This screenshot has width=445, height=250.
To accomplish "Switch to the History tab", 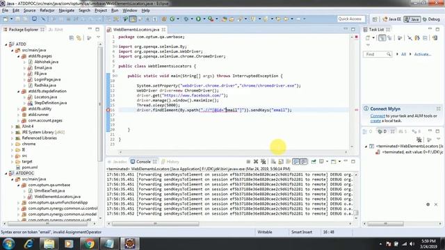I will tap(170, 162).
